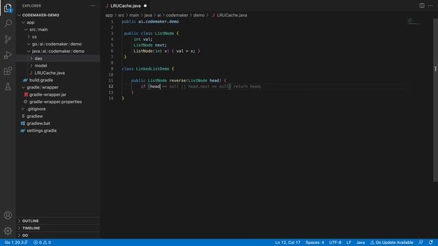This screenshot has width=438, height=246.
Task: Open the Source Control view icon
Action: tap(8, 39)
